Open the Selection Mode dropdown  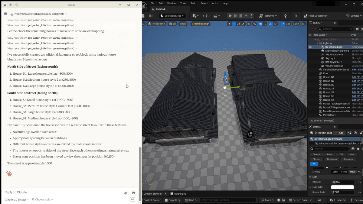tap(172, 16)
